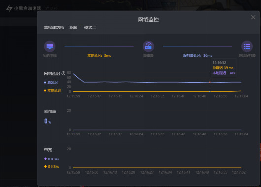The image size is (261, 187).
Task: Click the 12:16:07 tick on latency chart
Action: click(x=95, y=96)
